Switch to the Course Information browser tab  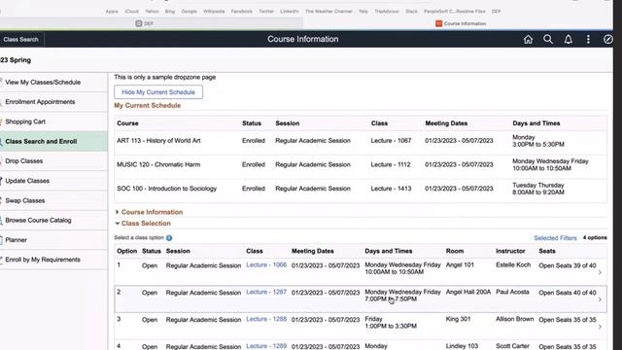click(x=460, y=23)
